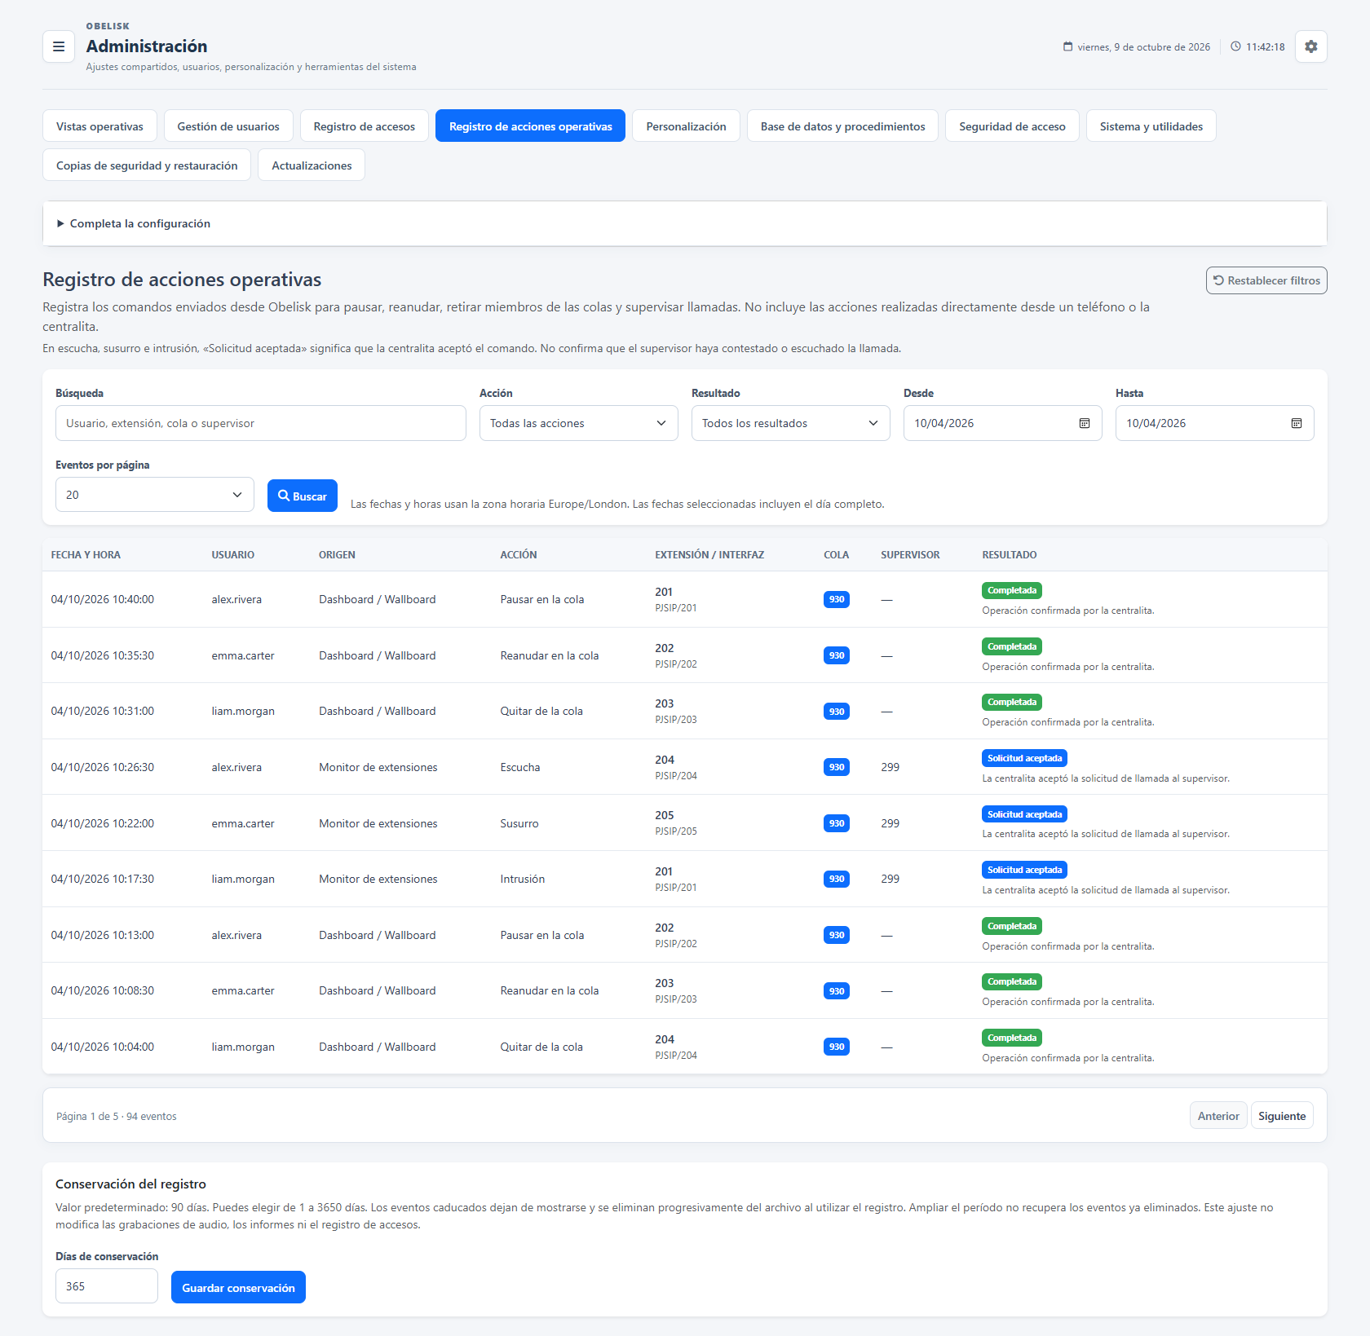Screen dimensions: 1370x1336
Task: Click Completada badge in the 10:04:00 row
Action: click(x=1012, y=1038)
